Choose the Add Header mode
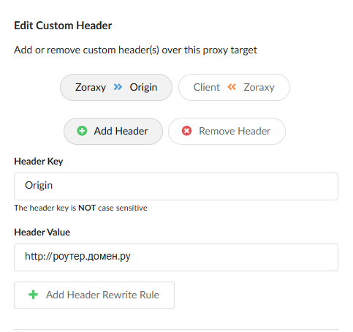This screenshot has width=353, height=332. [113, 131]
